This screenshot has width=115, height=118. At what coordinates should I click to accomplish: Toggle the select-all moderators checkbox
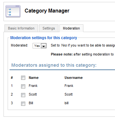tap(23, 78)
